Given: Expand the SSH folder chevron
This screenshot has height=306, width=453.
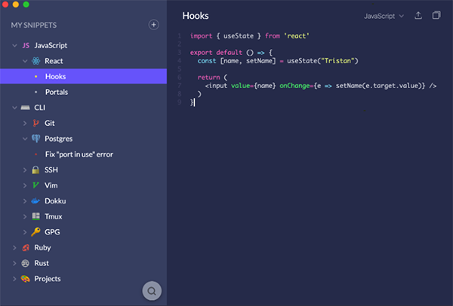Looking at the screenshot, I should click(x=25, y=170).
